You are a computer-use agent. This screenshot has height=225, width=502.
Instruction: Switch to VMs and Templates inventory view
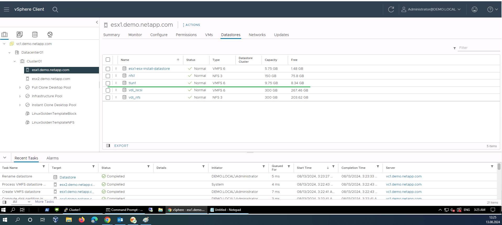(20, 34)
